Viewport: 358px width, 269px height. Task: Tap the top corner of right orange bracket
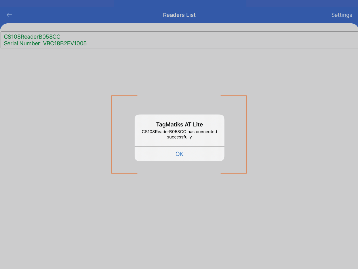[x=246, y=96]
